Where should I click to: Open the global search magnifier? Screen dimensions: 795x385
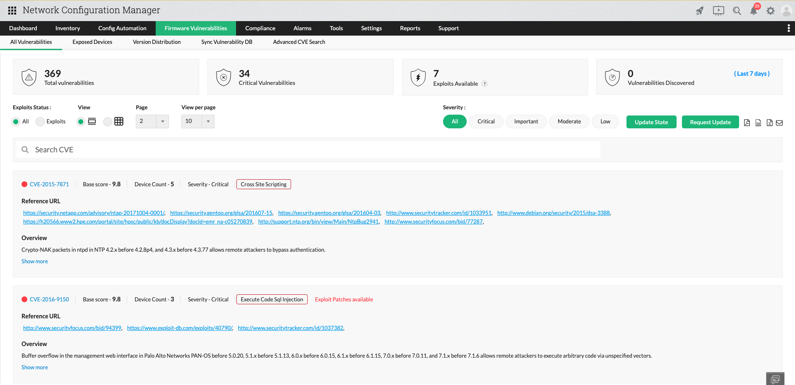(x=737, y=11)
